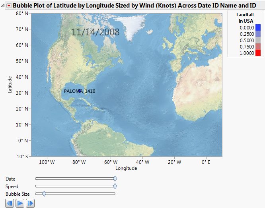Click the 100° W longitude axis label
Screen dimensions: 265x208
tap(47, 162)
